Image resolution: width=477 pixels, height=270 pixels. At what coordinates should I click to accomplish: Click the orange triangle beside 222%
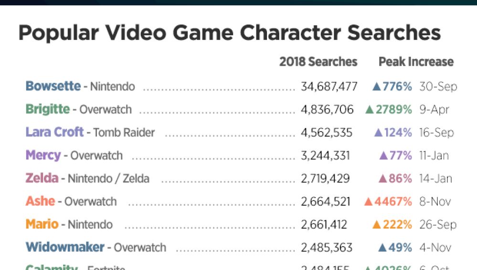(376, 224)
